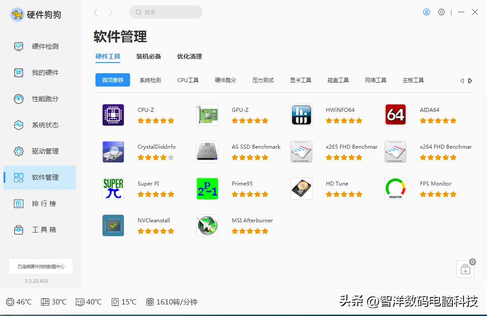Launch HWiNFO64 via its icon
The height and width of the screenshot is (316, 487).
click(x=301, y=115)
